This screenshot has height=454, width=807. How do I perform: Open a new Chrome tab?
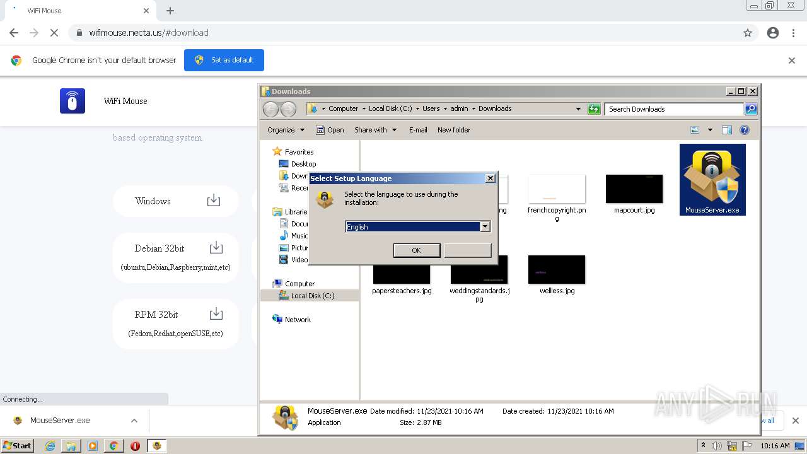[170, 11]
